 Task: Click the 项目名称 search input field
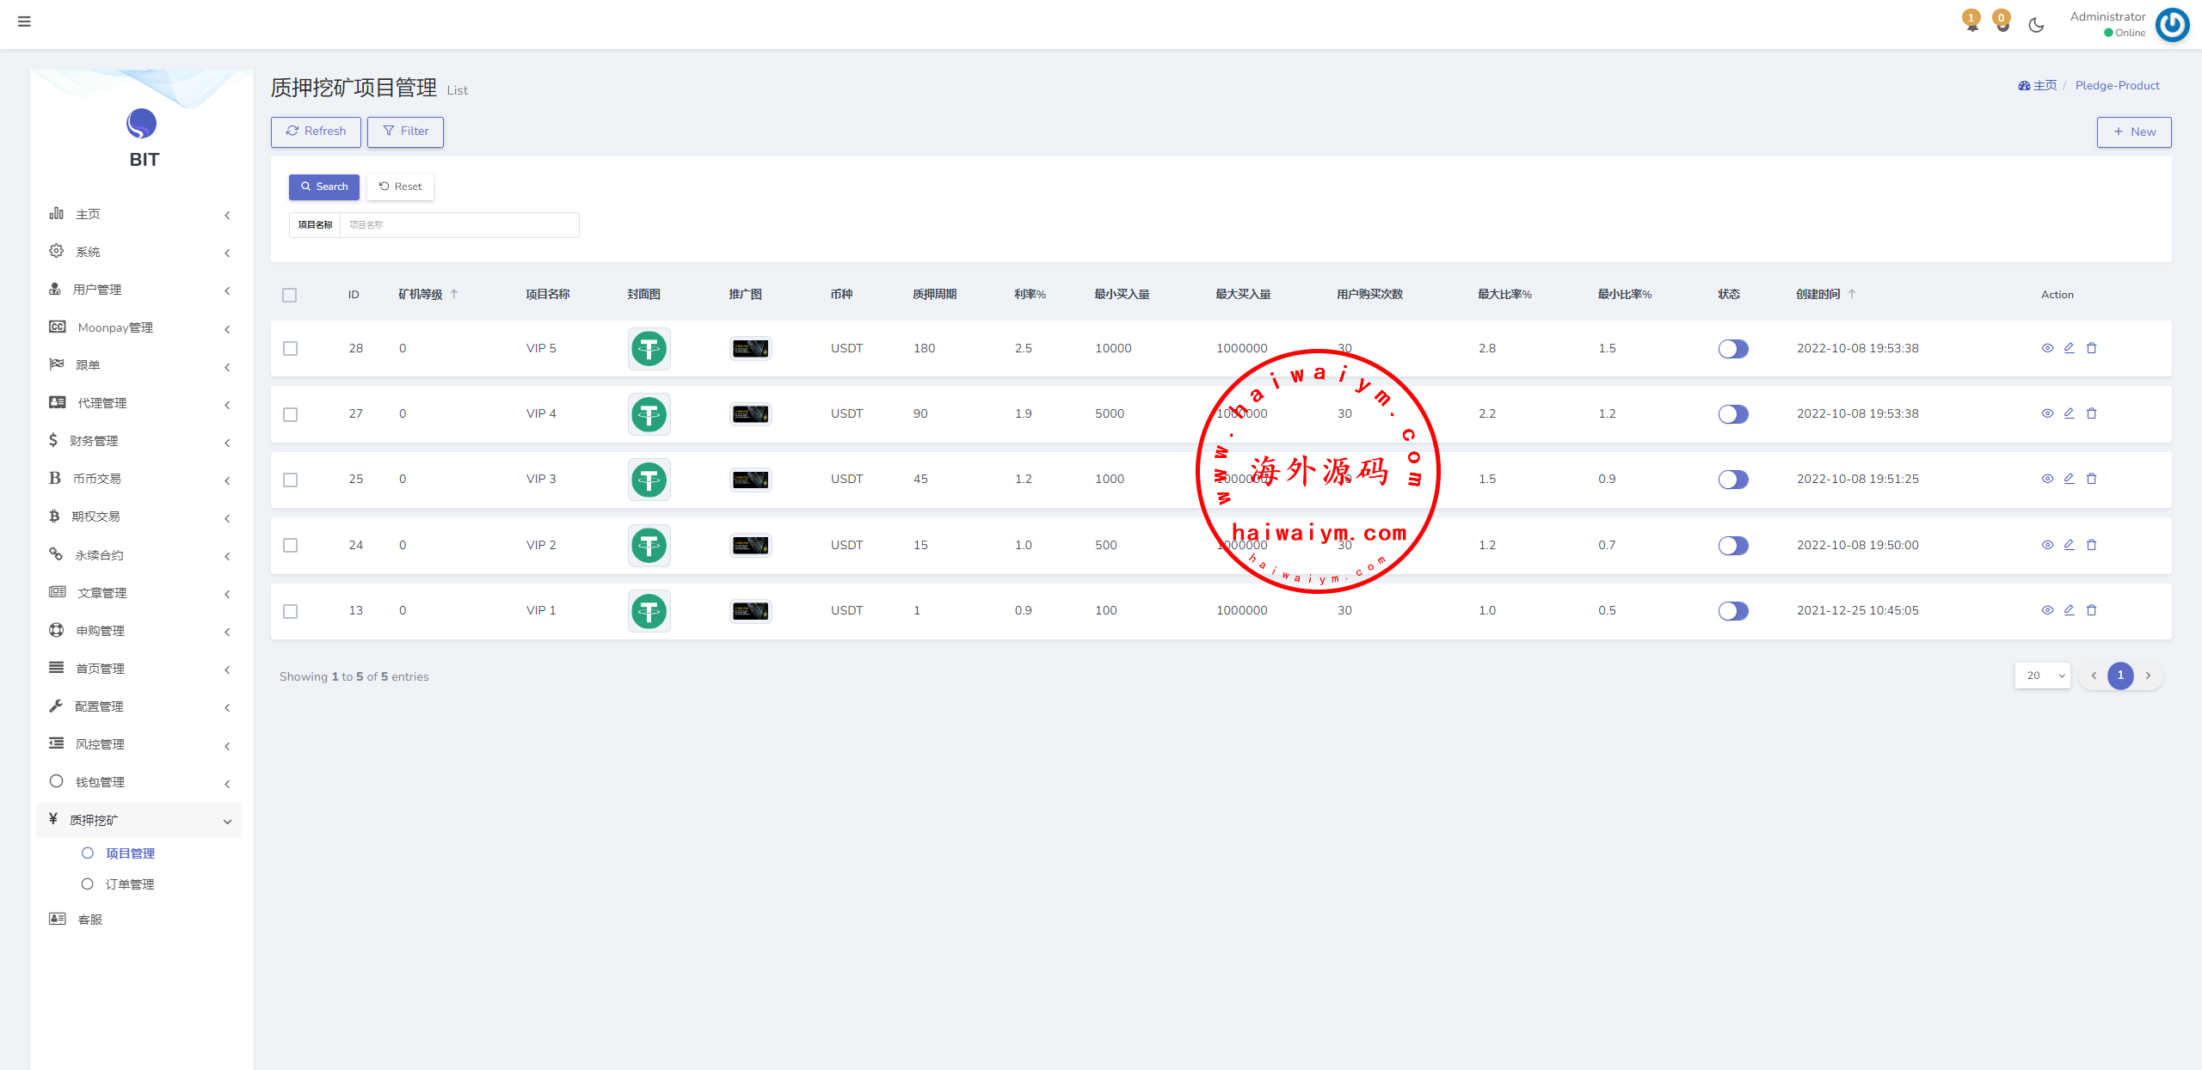[459, 225]
